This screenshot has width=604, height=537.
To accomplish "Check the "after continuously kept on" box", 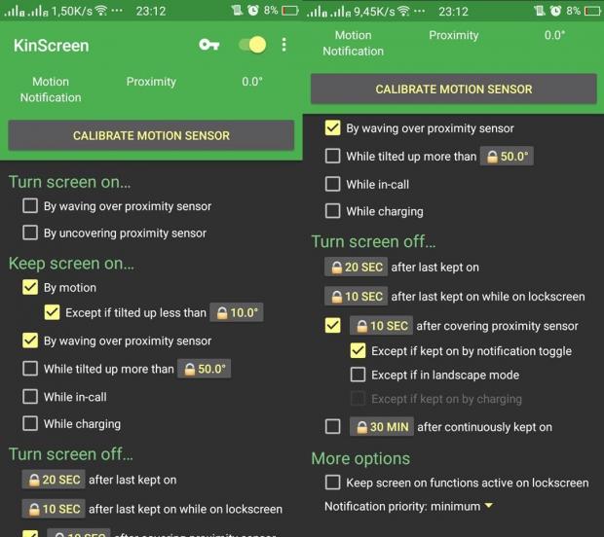I will point(333,427).
